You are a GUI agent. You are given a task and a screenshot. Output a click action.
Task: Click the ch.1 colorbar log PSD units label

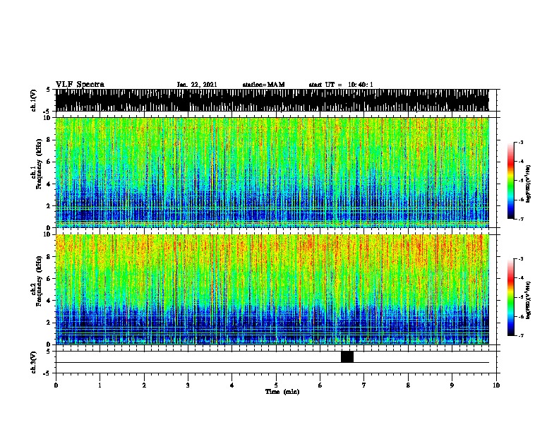(529, 184)
